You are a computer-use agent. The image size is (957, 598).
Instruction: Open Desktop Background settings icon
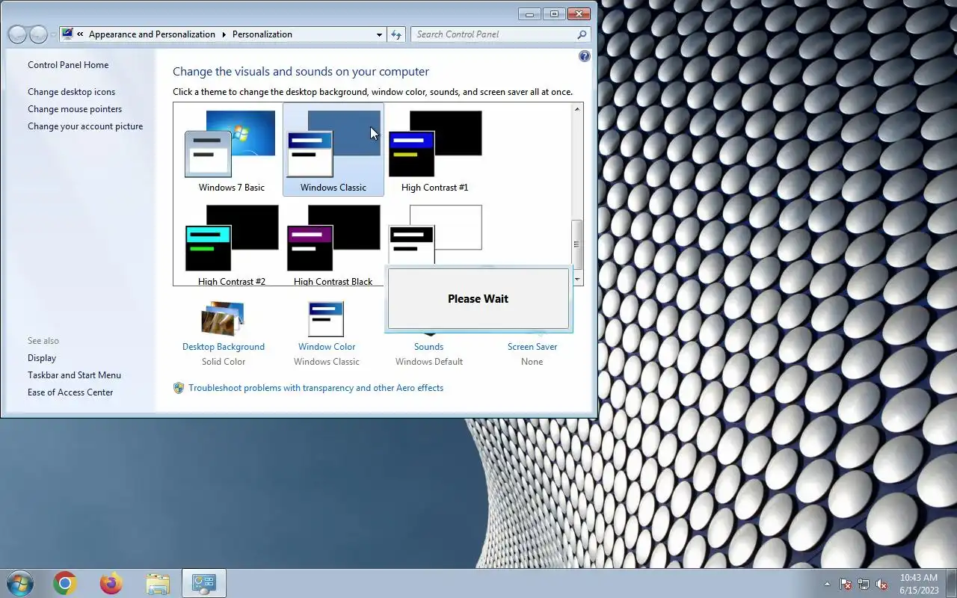pos(223,319)
